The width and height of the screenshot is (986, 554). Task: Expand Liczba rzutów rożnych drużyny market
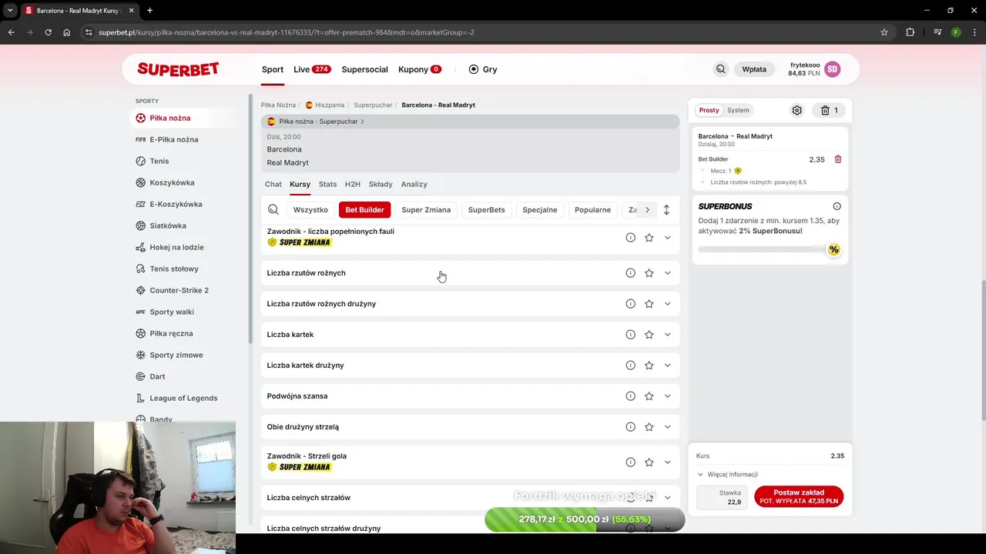pyautogui.click(x=667, y=304)
